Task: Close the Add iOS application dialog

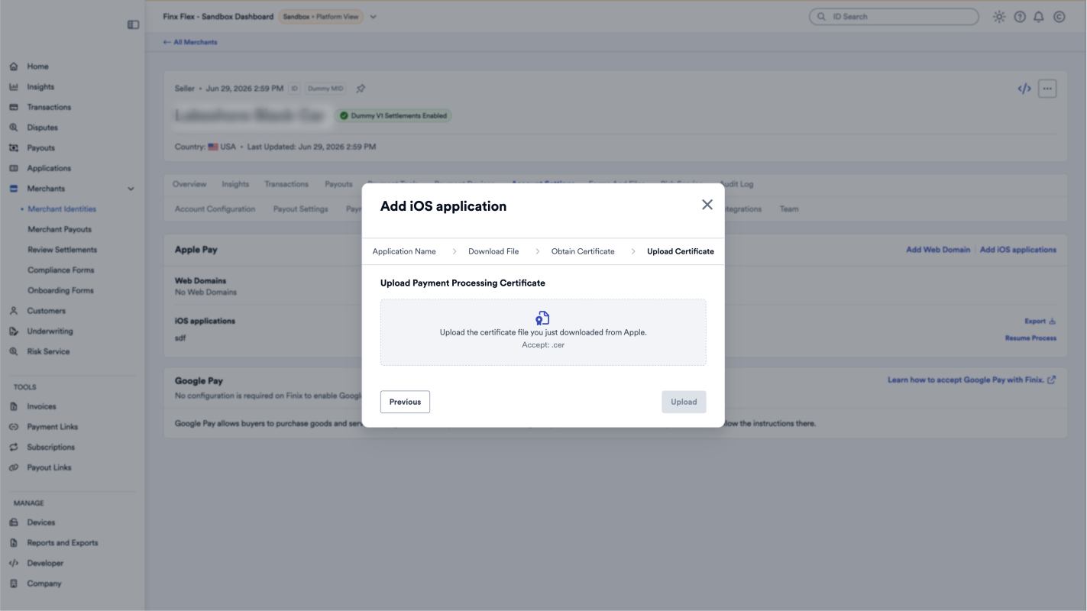Action: 707,205
